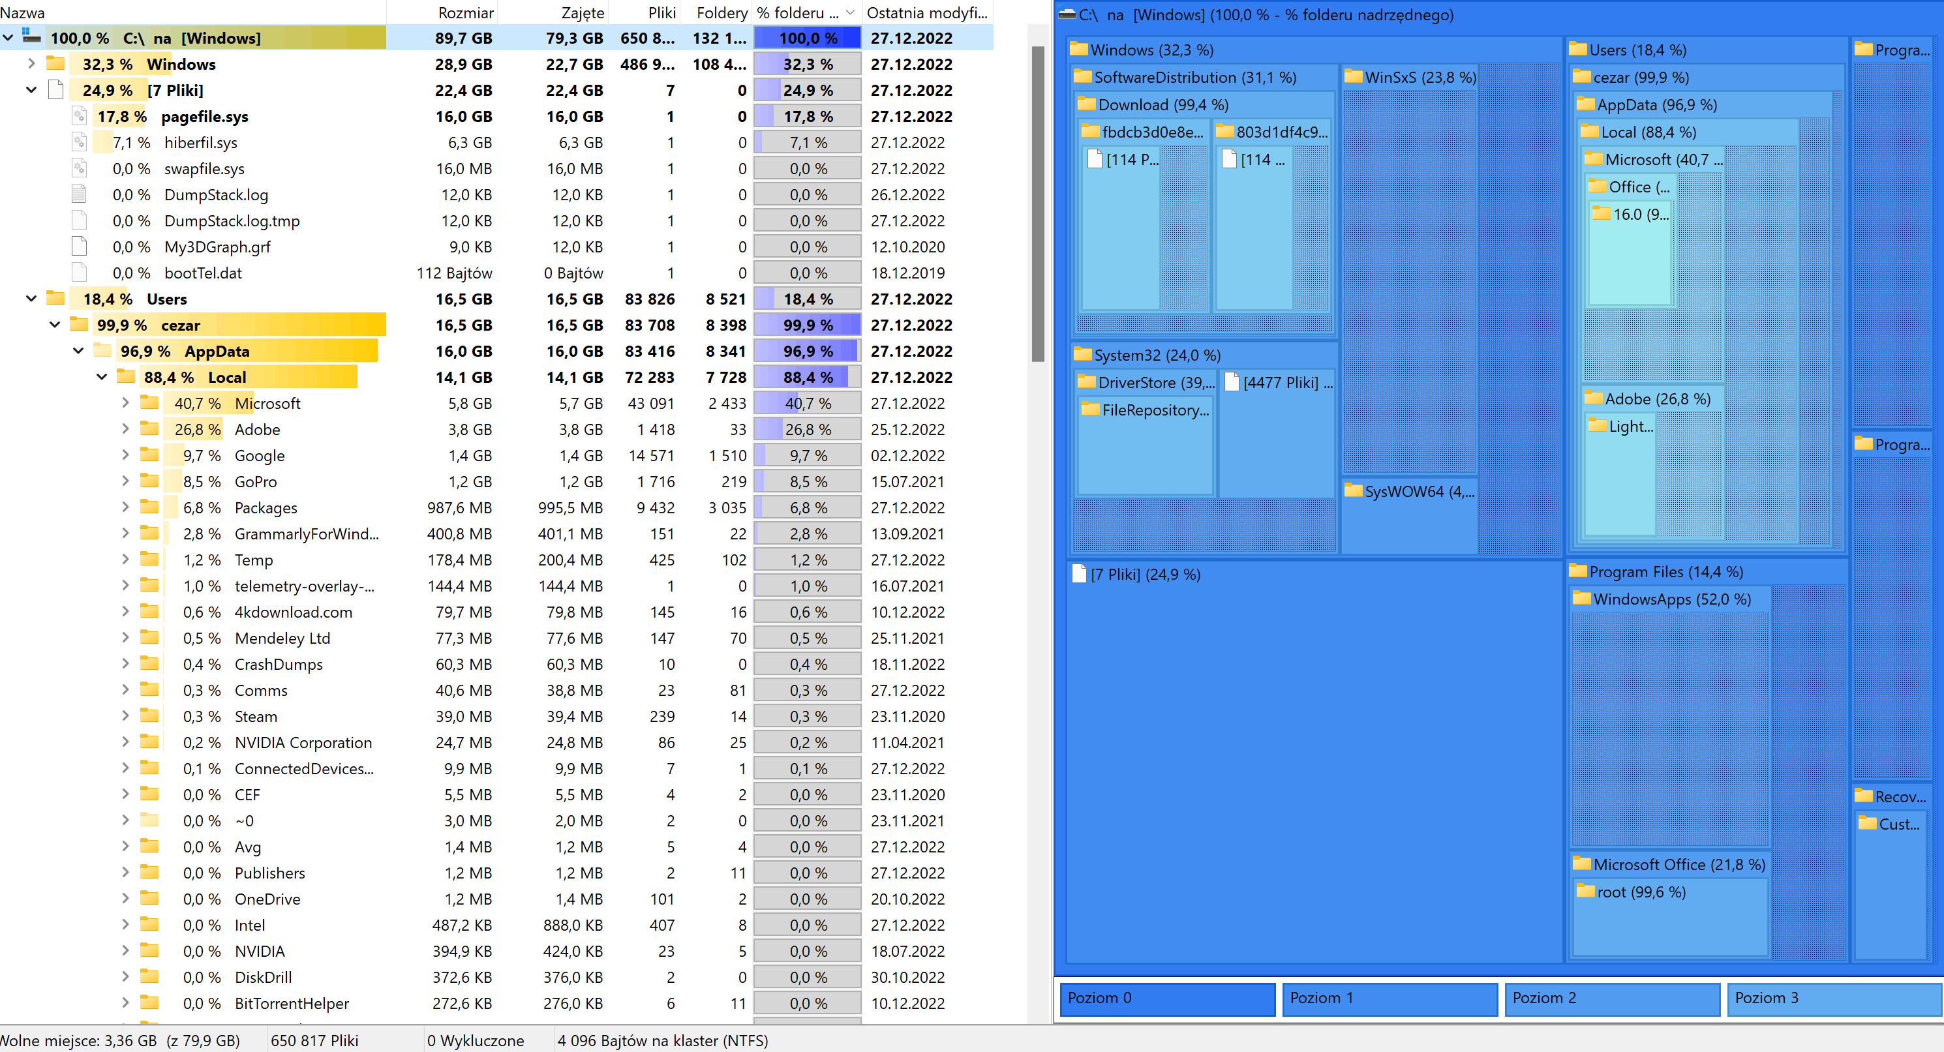Expand the NVIDIA Corporation folder
Viewport: 1944px width, 1052px height.
tap(125, 743)
